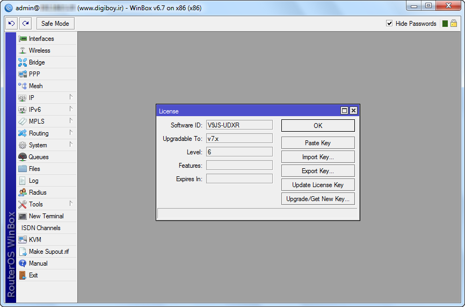465x307 pixels.
Task: Expand the IPv6 submenu arrow
Action: tap(71, 109)
